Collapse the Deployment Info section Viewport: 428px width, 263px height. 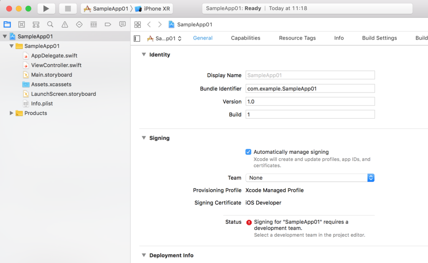click(144, 255)
